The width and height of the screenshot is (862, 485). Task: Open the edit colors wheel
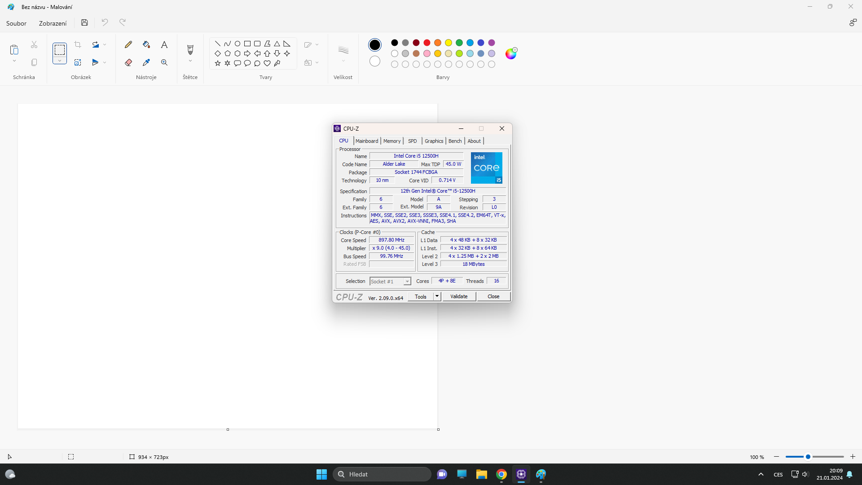tap(511, 53)
